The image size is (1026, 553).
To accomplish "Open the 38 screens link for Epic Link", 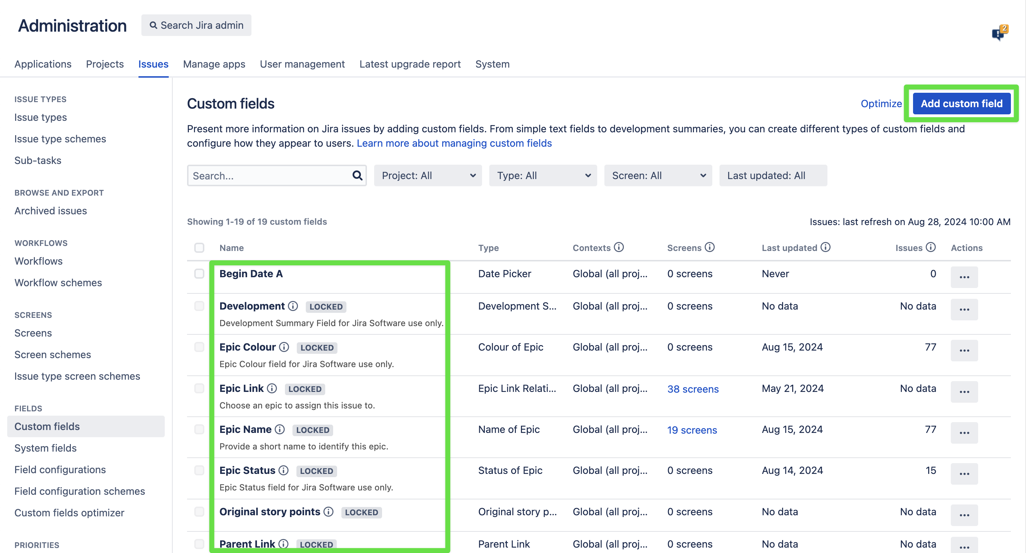I will point(693,389).
